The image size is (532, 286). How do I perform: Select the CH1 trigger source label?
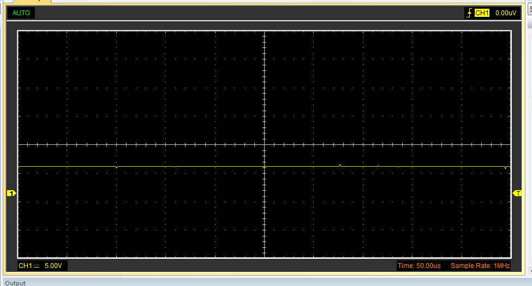click(x=482, y=13)
